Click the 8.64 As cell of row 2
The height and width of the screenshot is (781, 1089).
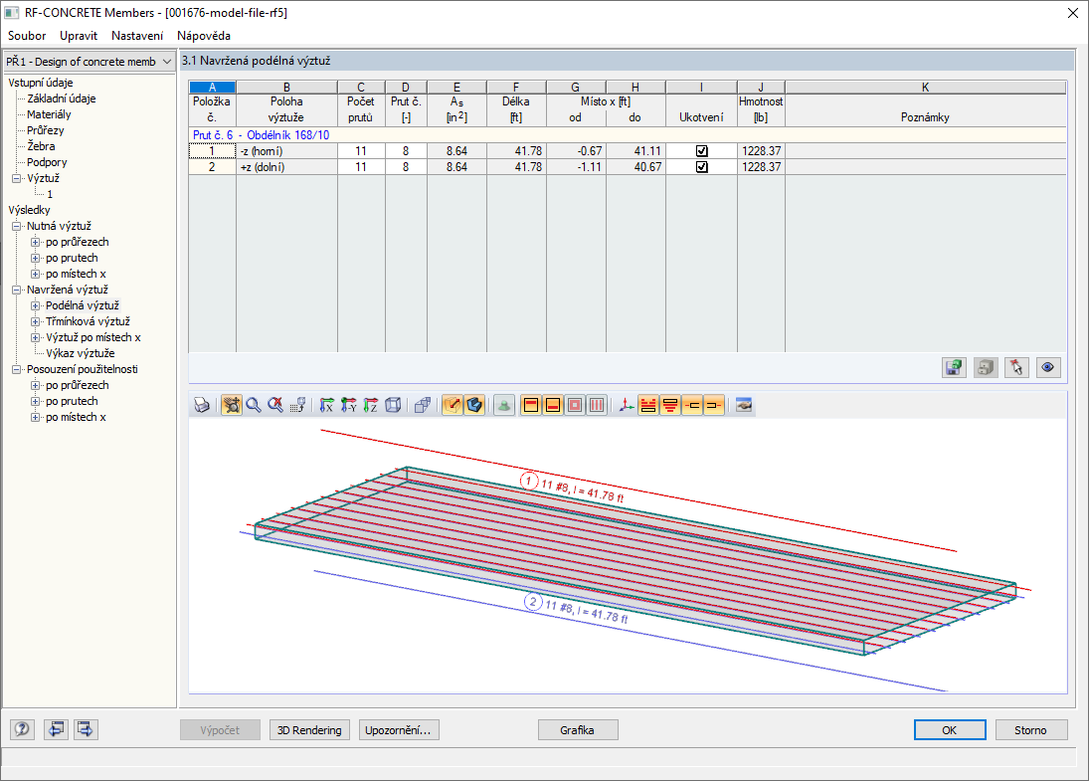click(457, 167)
